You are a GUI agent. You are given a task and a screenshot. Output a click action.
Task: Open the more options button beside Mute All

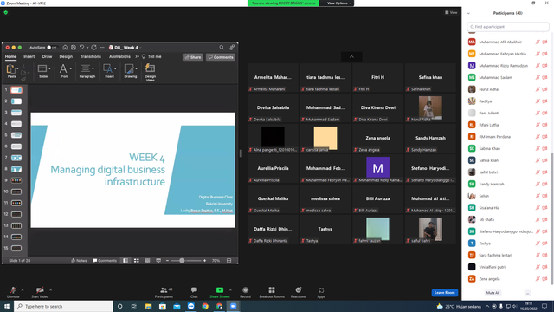(x=527, y=293)
